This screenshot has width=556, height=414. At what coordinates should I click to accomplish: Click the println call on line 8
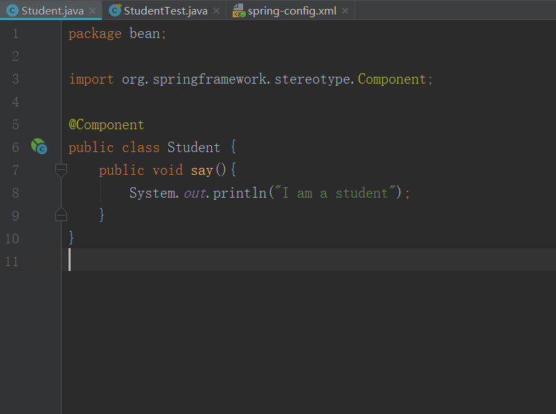240,193
